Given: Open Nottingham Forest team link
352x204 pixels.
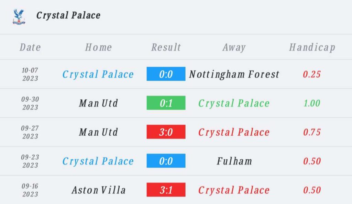Looking at the screenshot, I should pos(234,74).
